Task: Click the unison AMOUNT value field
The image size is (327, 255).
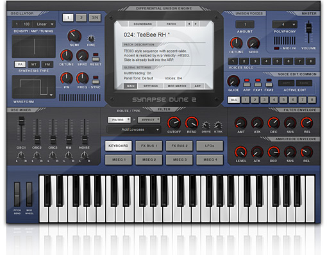Action: click(x=245, y=24)
